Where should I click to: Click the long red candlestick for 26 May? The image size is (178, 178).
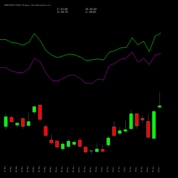(40, 112)
